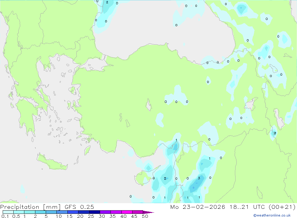Click the 'Mo 23-02-2026' date text
The image size is (297, 218).
tap(198, 207)
